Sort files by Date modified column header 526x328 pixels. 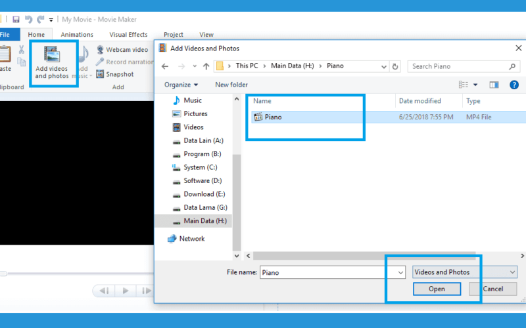coord(419,101)
